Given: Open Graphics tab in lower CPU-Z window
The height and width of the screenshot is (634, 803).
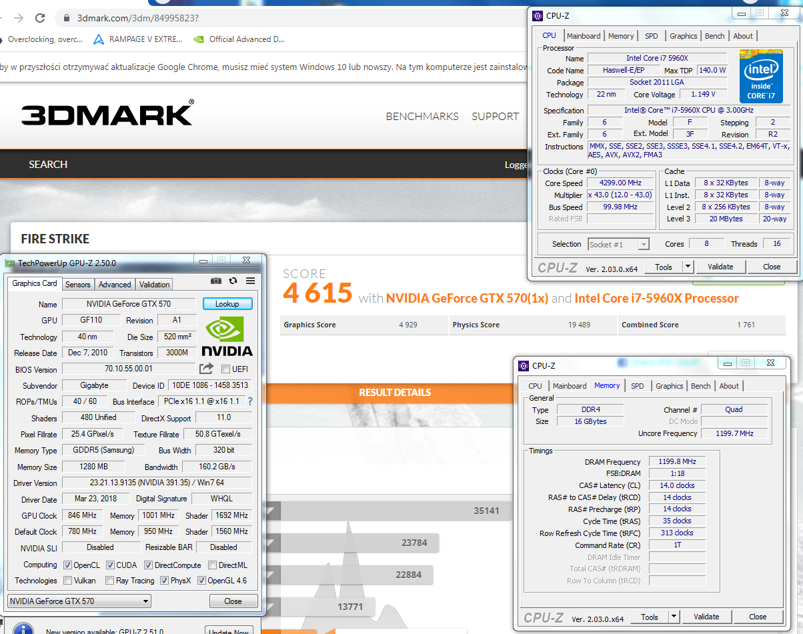Looking at the screenshot, I should (x=669, y=386).
